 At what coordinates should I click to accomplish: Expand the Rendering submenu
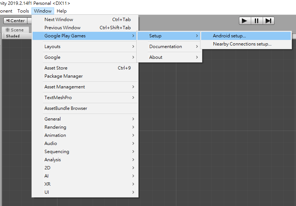coord(55,127)
